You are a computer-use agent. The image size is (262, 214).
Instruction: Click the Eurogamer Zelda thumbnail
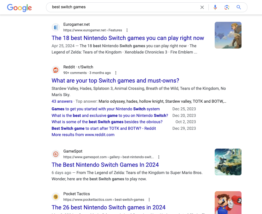coord(228,35)
